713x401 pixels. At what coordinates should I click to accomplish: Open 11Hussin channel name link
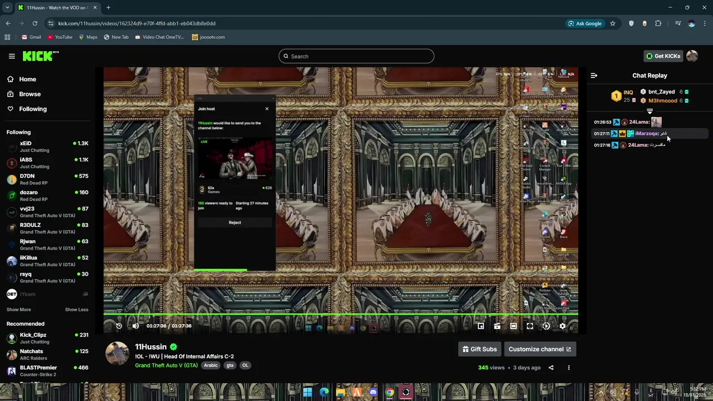pyautogui.click(x=150, y=347)
